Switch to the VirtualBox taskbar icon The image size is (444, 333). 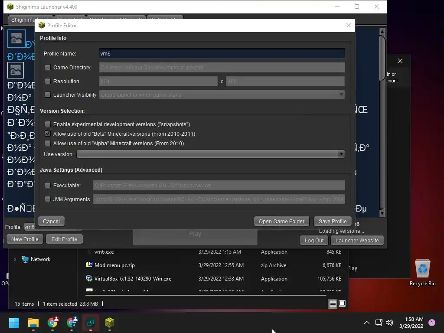click(x=91, y=323)
